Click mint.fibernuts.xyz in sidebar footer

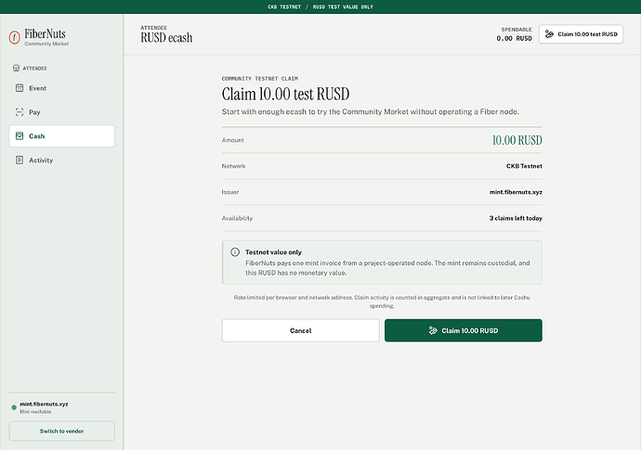point(45,404)
